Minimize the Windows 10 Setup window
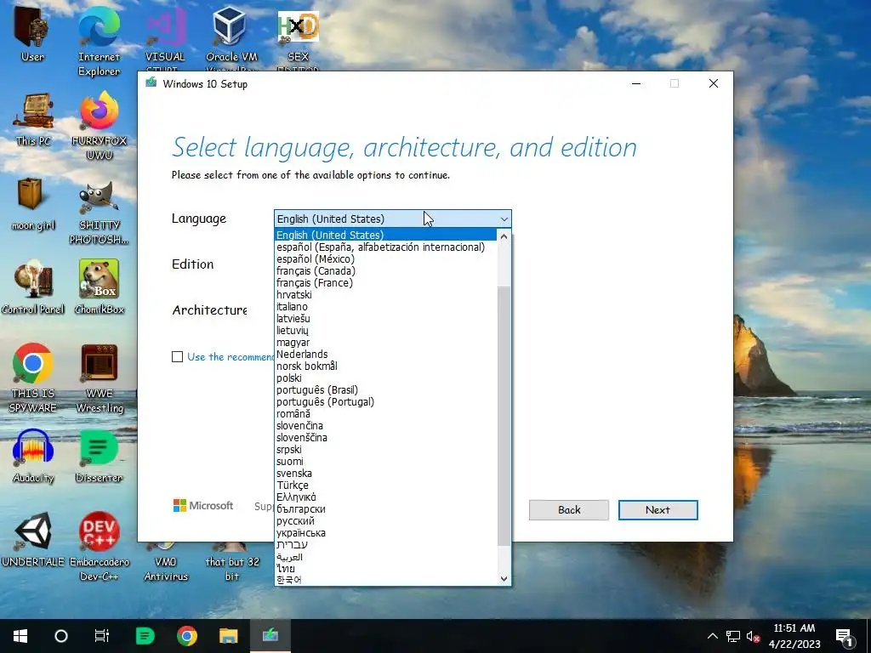This screenshot has height=653, width=871. click(x=636, y=84)
